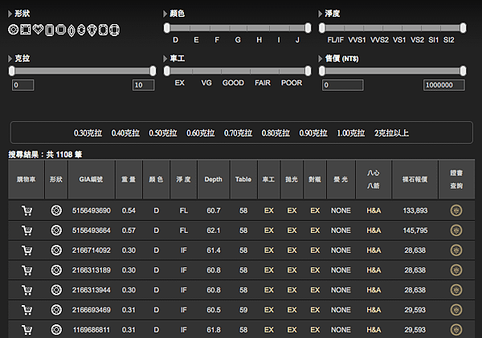Filter by 0.90克拉 quick link

(x=313, y=133)
